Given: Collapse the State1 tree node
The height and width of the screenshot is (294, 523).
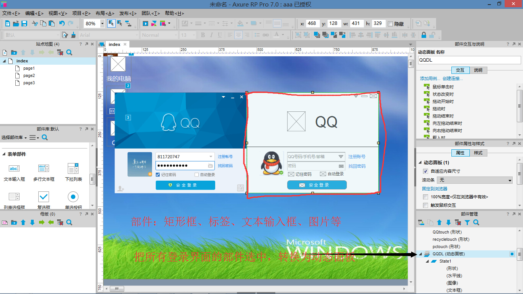Looking at the screenshot, I should pyautogui.click(x=427, y=261).
